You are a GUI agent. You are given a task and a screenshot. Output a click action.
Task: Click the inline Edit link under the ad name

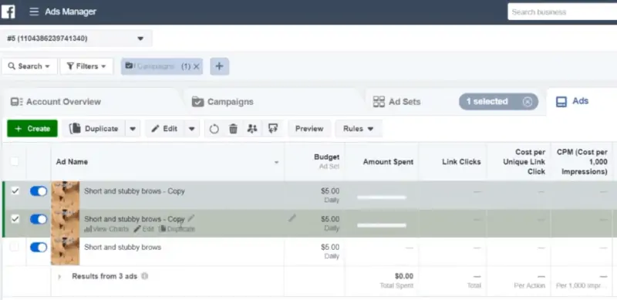point(143,229)
